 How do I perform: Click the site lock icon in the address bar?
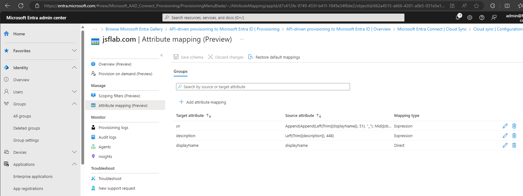click(x=37, y=5)
